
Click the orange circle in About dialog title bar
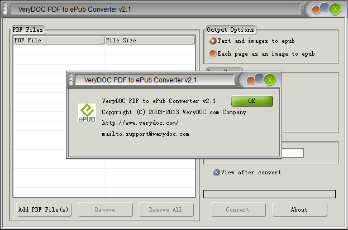click(x=251, y=81)
